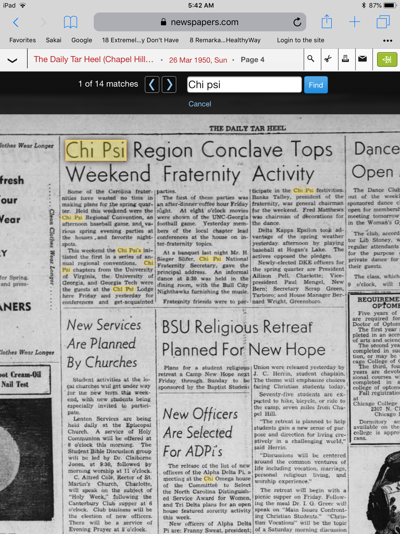Screen dimensions: 400x534
Task: Go to the next search match
Action: coord(169,84)
